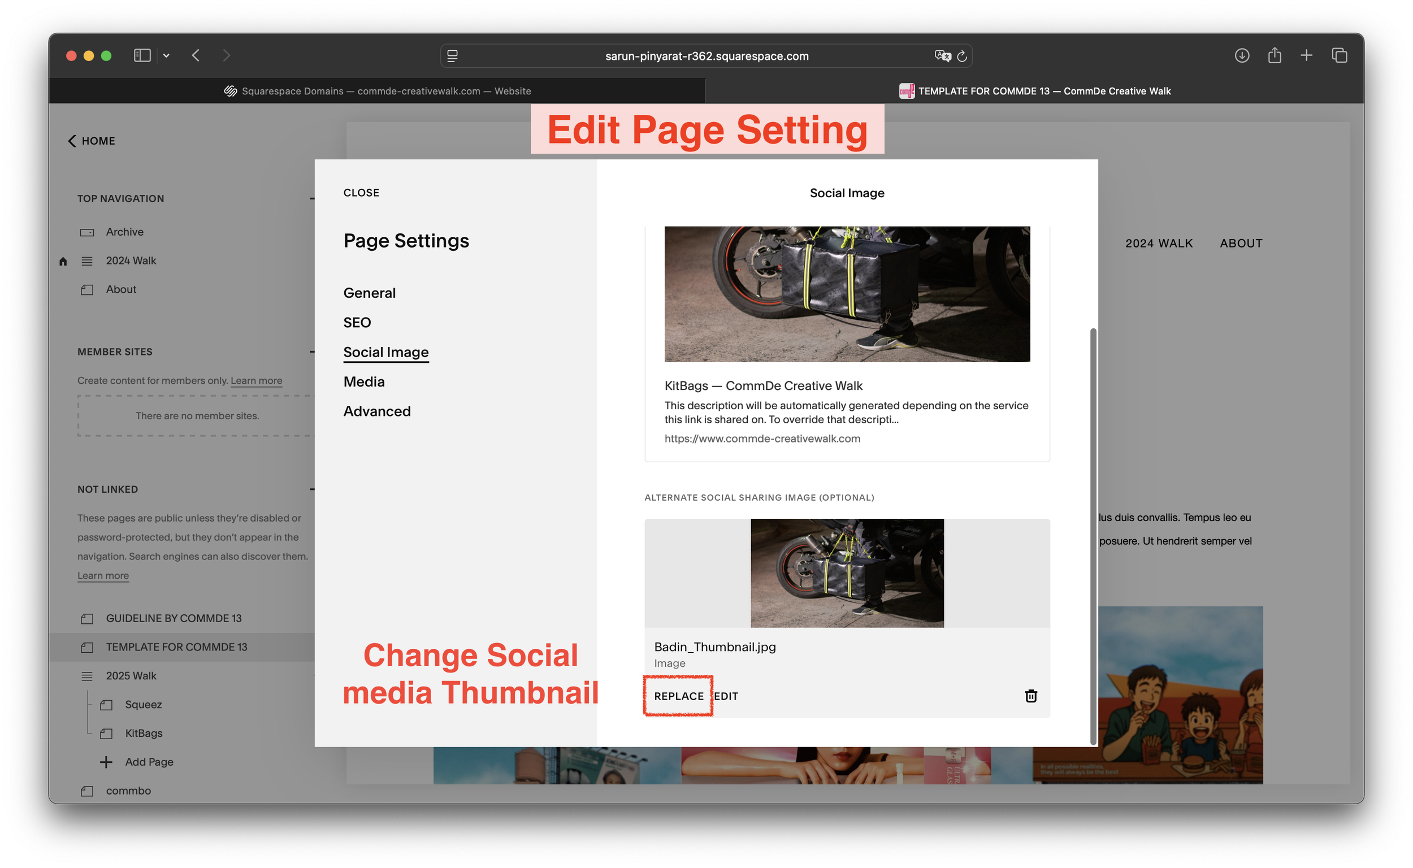The height and width of the screenshot is (868, 1413).
Task: Click the page reload icon
Action: click(963, 57)
